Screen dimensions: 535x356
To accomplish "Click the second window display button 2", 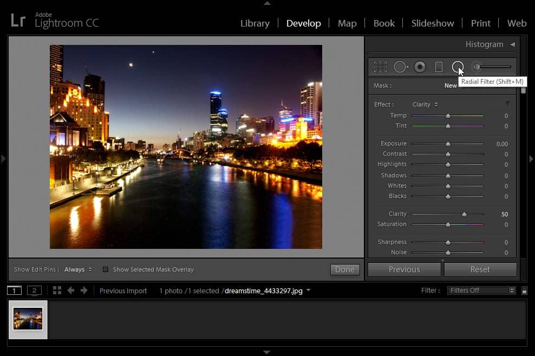I will pyautogui.click(x=34, y=291).
